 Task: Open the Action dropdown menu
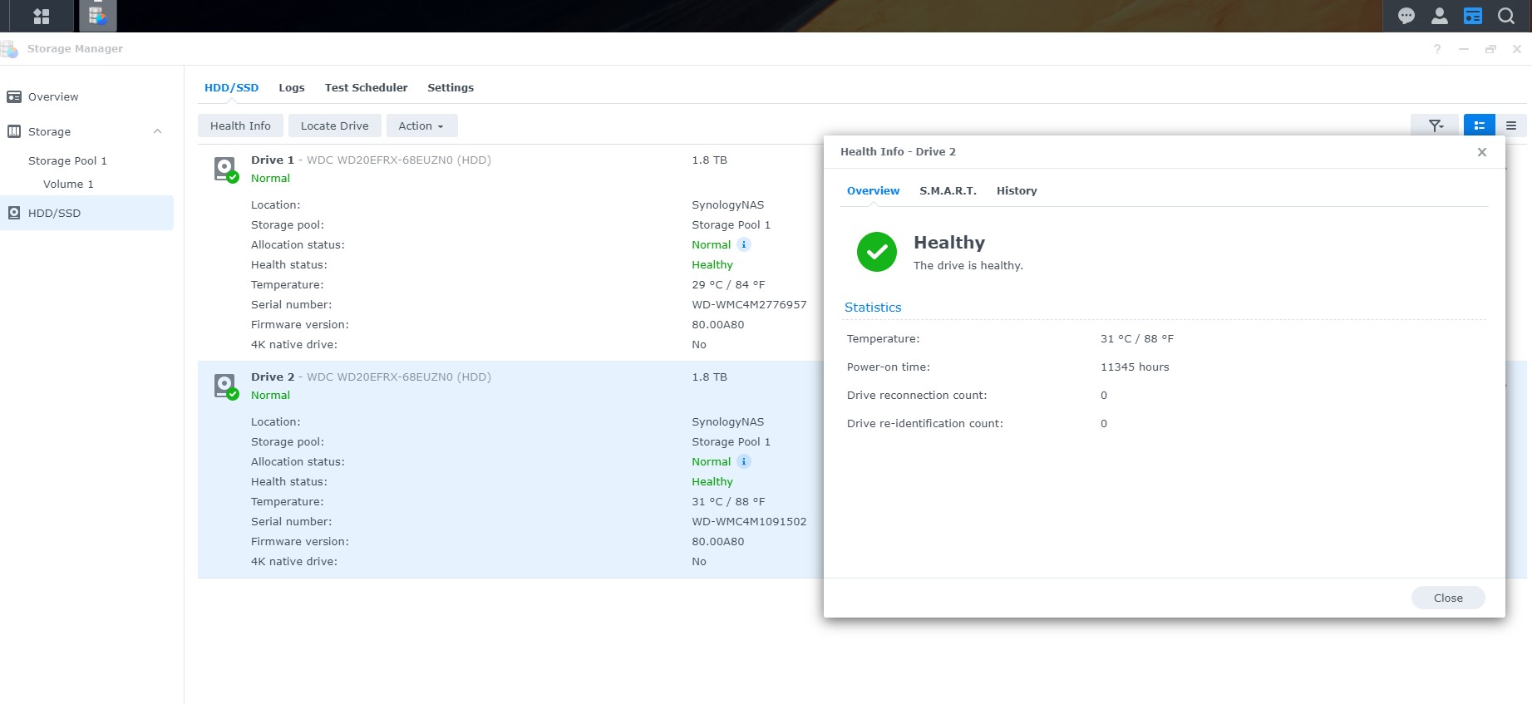[421, 126]
